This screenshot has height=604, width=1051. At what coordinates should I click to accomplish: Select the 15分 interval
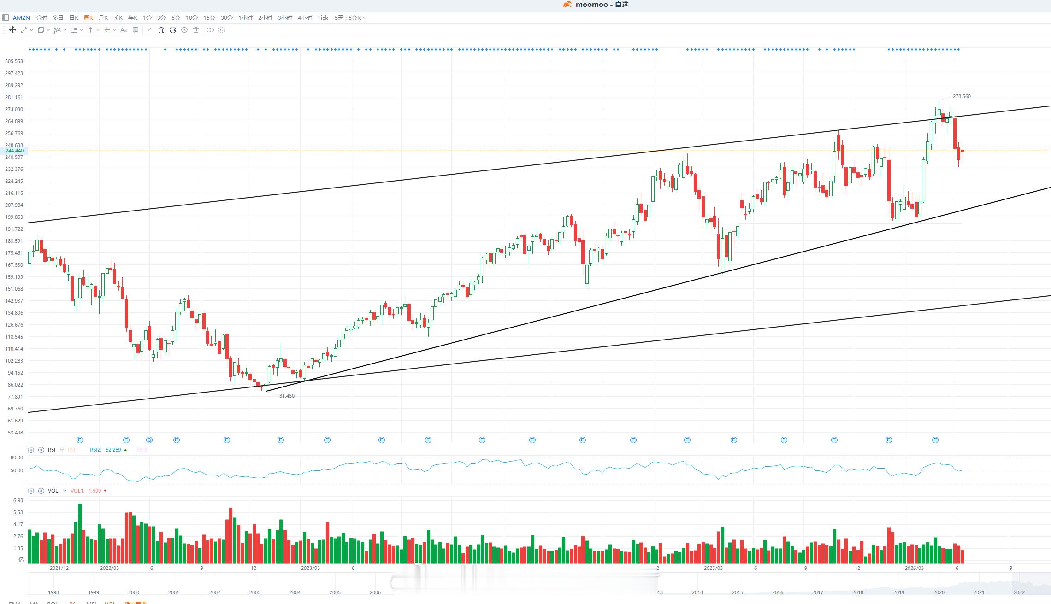pyautogui.click(x=209, y=18)
